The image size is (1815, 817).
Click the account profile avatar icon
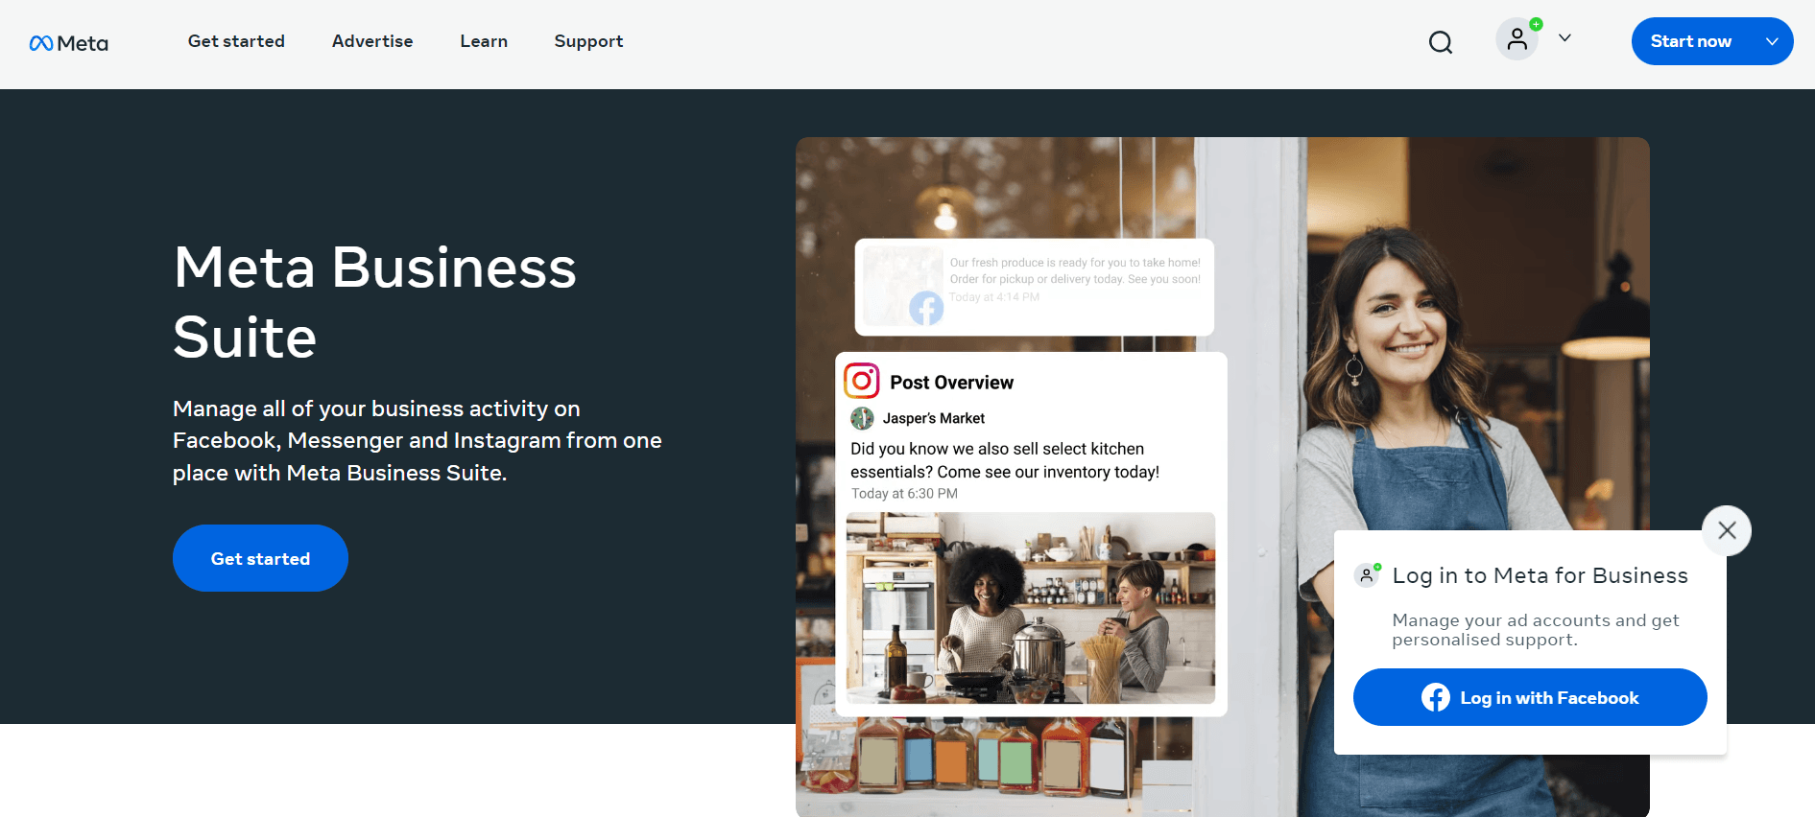[1517, 39]
